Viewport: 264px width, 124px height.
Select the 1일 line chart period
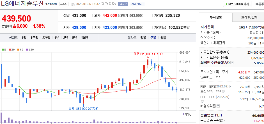pyautogui.click(x=24, y=38)
